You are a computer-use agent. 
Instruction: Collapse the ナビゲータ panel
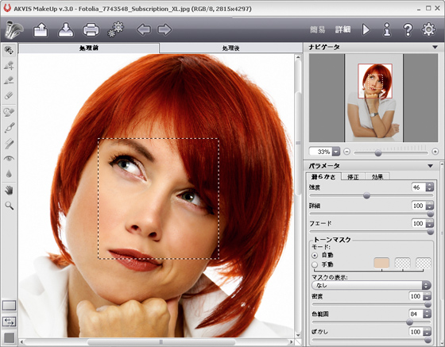pyautogui.click(x=435, y=48)
